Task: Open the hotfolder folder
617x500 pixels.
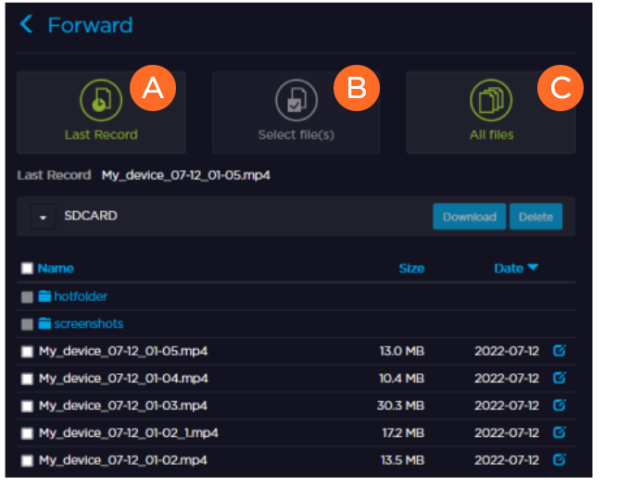Action: 80,296
